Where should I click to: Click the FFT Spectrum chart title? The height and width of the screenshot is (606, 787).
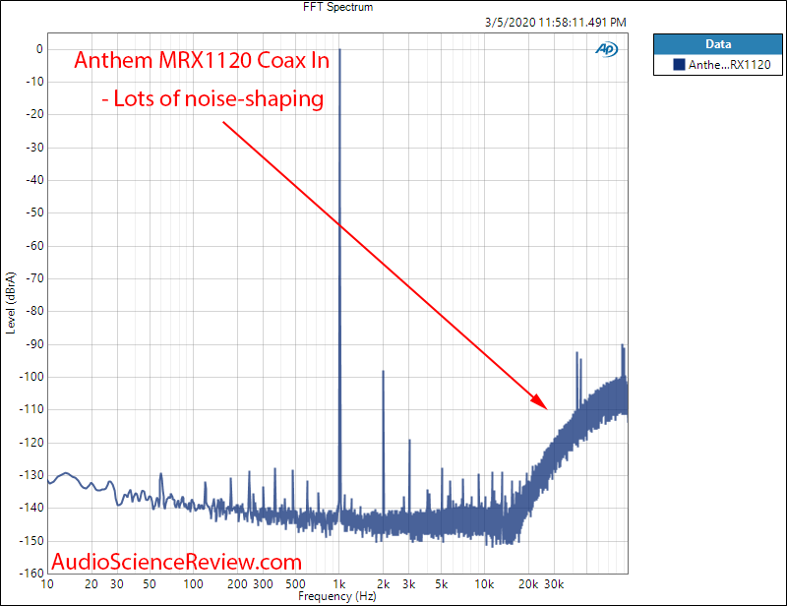tap(337, 7)
